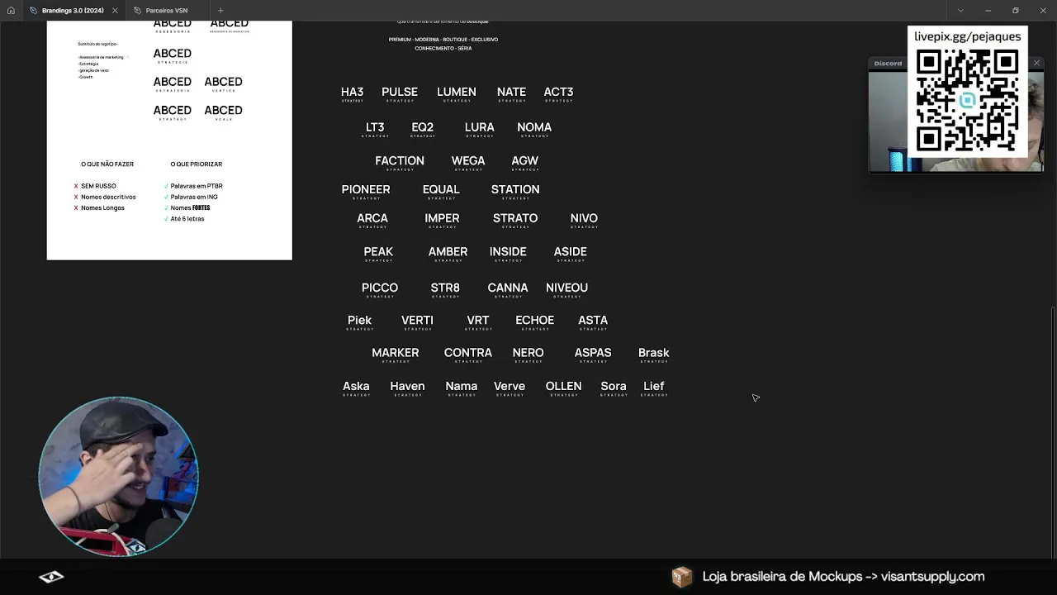Select the VRT name text
The width and height of the screenshot is (1057, 595).
coord(478,321)
